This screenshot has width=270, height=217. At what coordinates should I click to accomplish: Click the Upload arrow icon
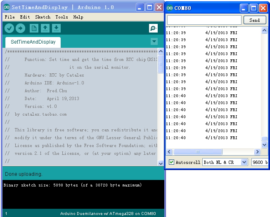pyautogui.click(x=20, y=28)
